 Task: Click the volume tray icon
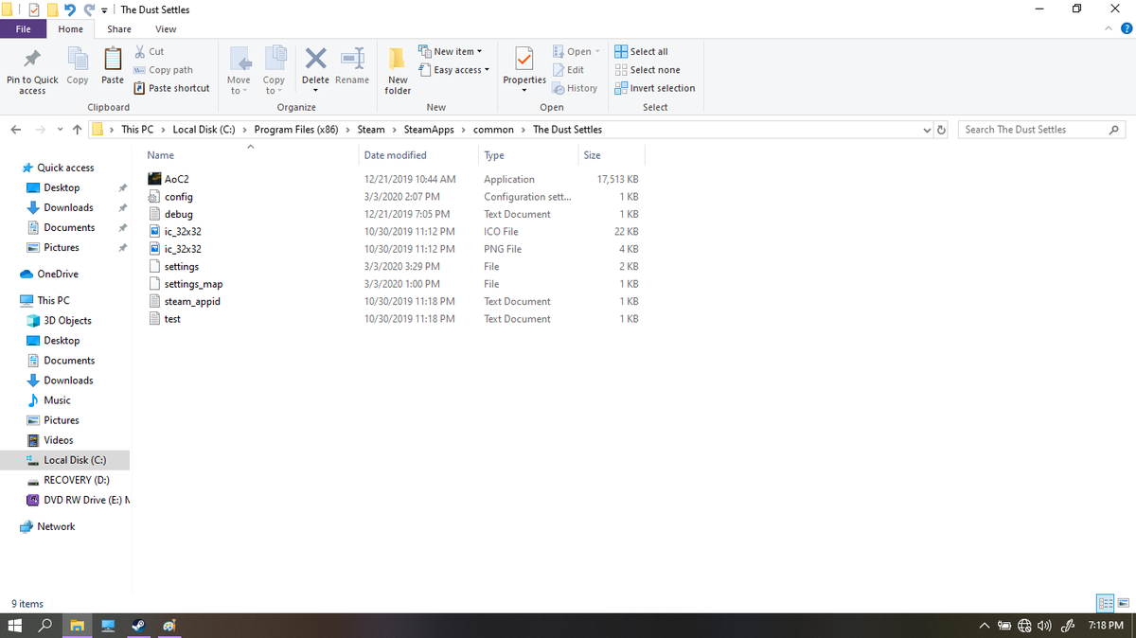pos(1045,626)
